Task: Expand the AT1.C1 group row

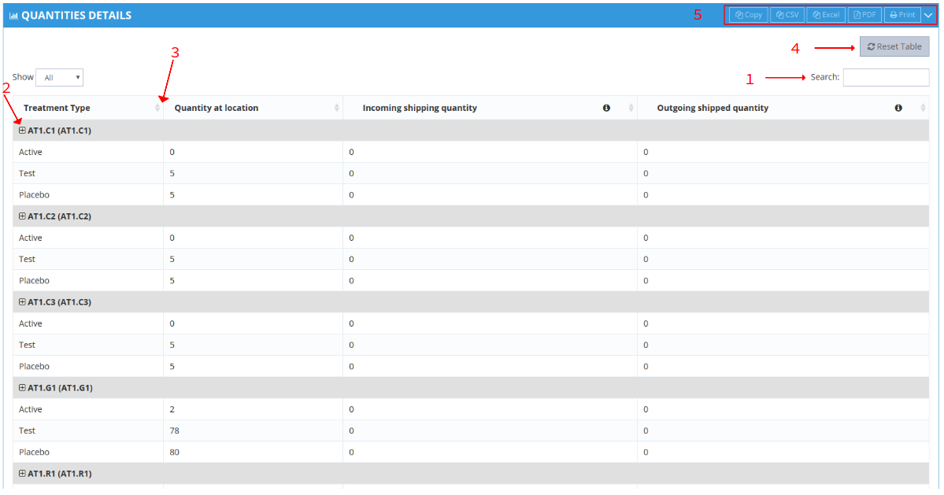Action: (22, 130)
